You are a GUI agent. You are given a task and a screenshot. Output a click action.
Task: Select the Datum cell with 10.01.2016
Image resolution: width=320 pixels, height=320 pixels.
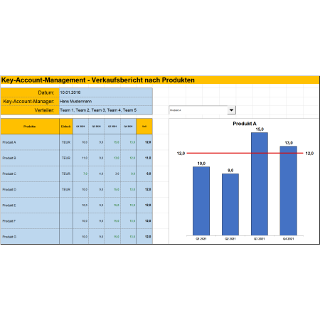106,92
